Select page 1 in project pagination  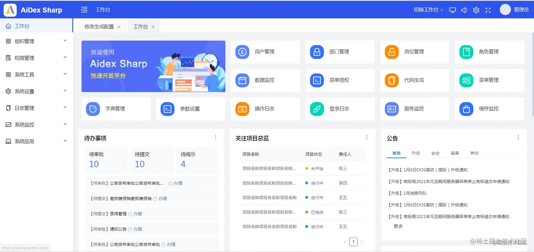coord(353,242)
